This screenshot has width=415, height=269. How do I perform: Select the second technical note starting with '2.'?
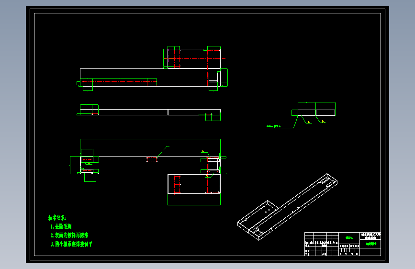pyautogui.click(x=69, y=235)
